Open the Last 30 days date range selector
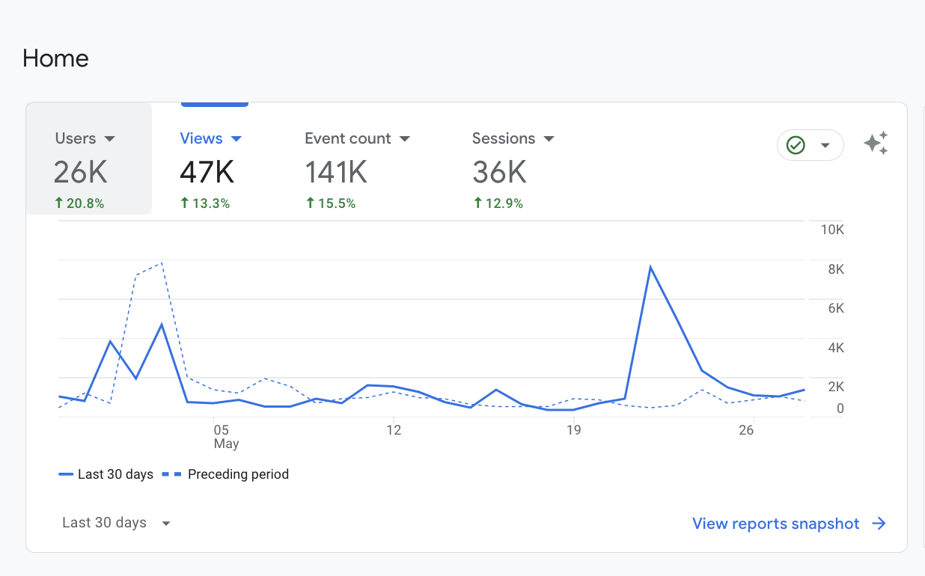This screenshot has width=925, height=576. (116, 523)
